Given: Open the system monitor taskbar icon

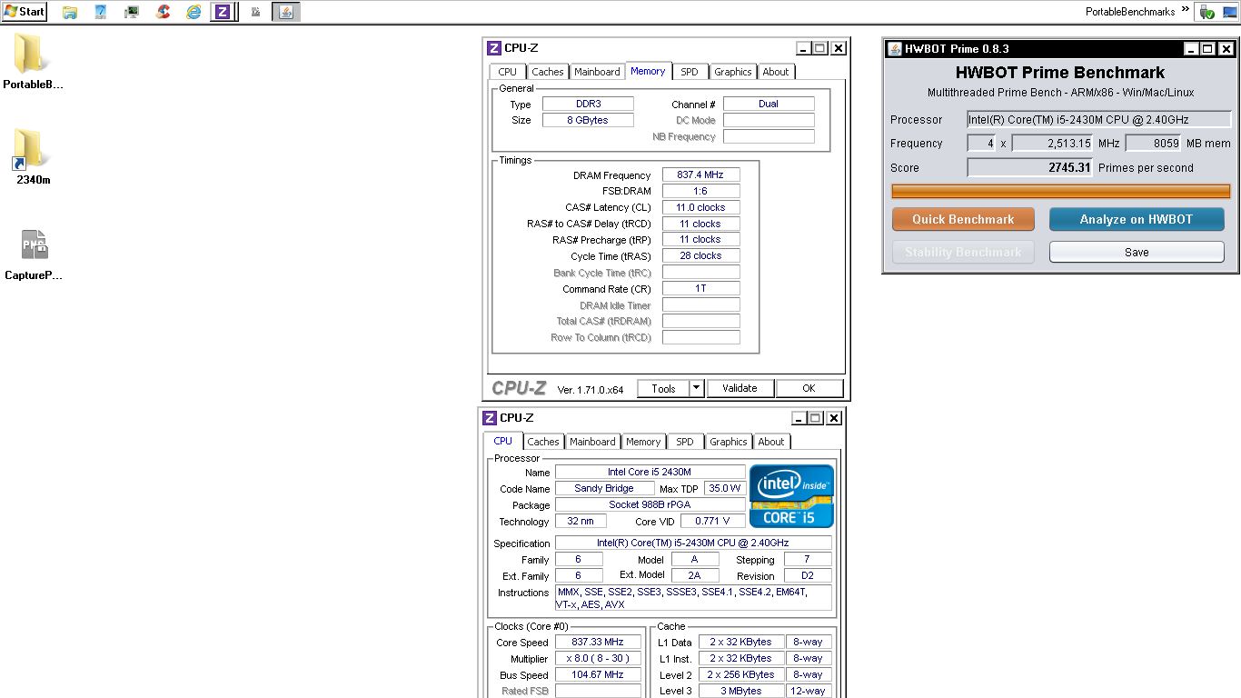Looking at the screenshot, I should tap(132, 12).
